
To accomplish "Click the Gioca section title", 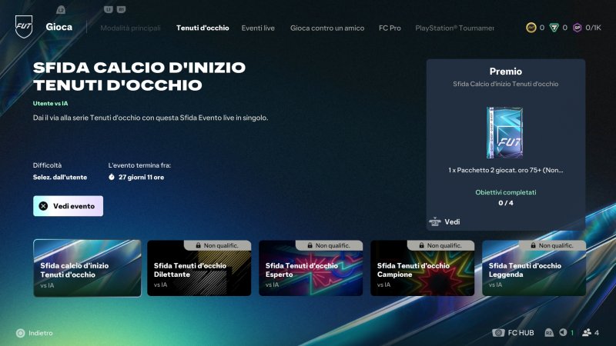I will pyautogui.click(x=59, y=27).
